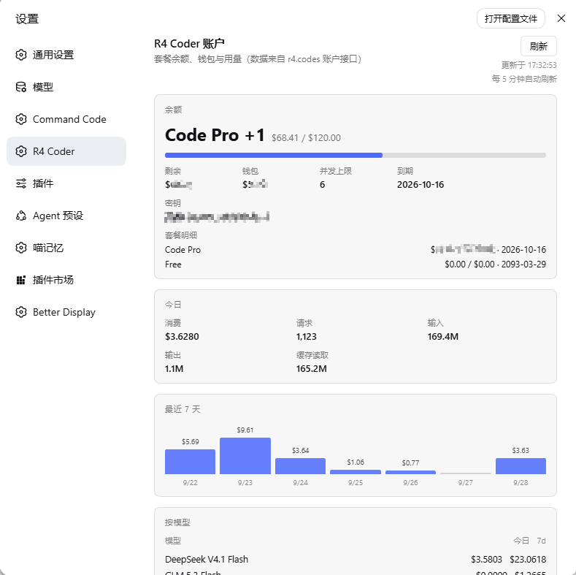The width and height of the screenshot is (576, 575).
Task: Click the Code Pro +1 plan title
Action: pyautogui.click(x=215, y=135)
